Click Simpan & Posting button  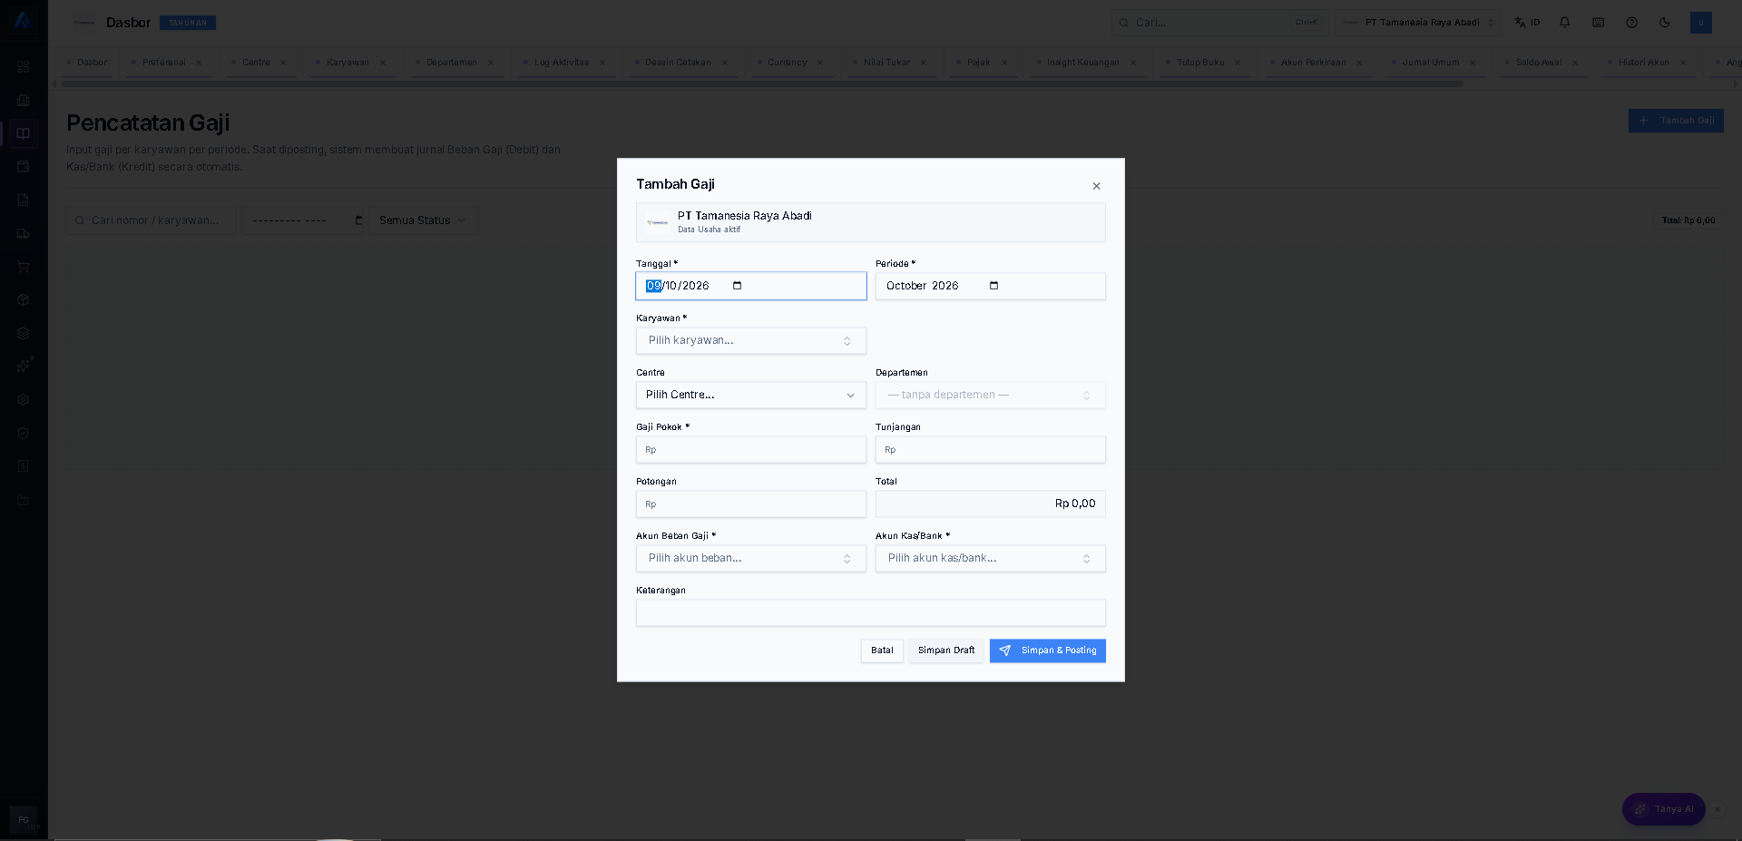pos(1048,650)
